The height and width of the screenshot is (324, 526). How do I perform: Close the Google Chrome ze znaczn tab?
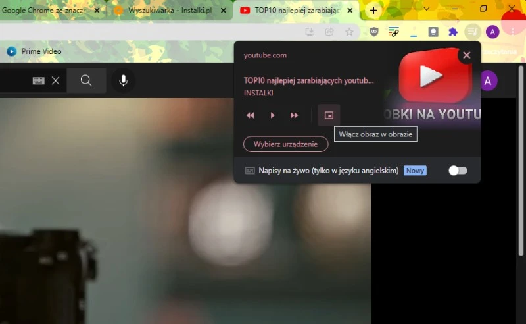pyautogui.click(x=97, y=11)
